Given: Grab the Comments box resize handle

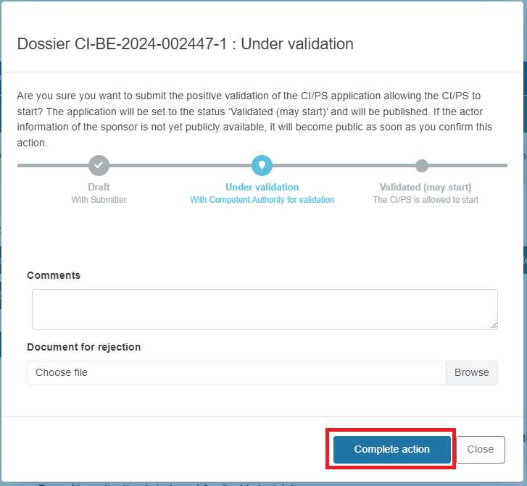Looking at the screenshot, I should (494, 325).
